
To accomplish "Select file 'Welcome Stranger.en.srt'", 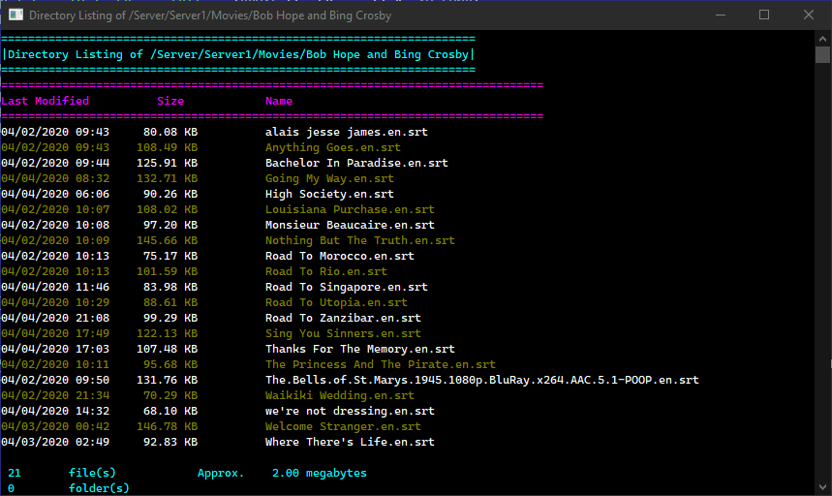I will [x=343, y=426].
